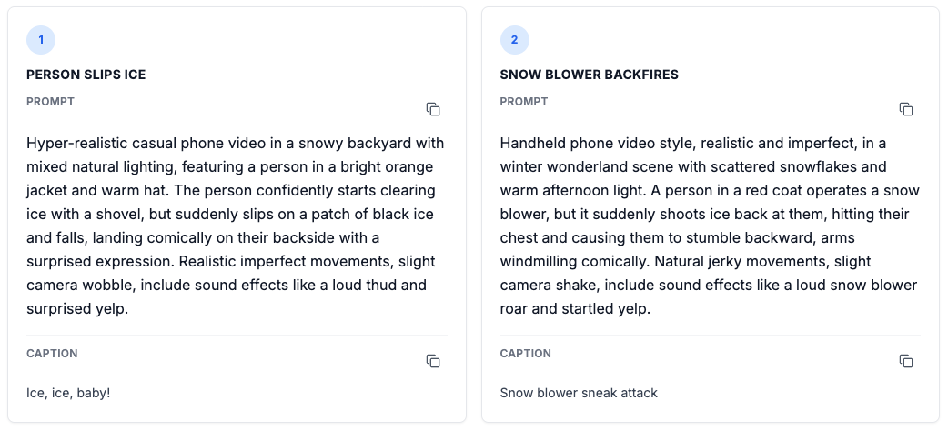Screen dimensions: 948x431
Task: Click PROMPT label in card 2
Action: (x=523, y=102)
